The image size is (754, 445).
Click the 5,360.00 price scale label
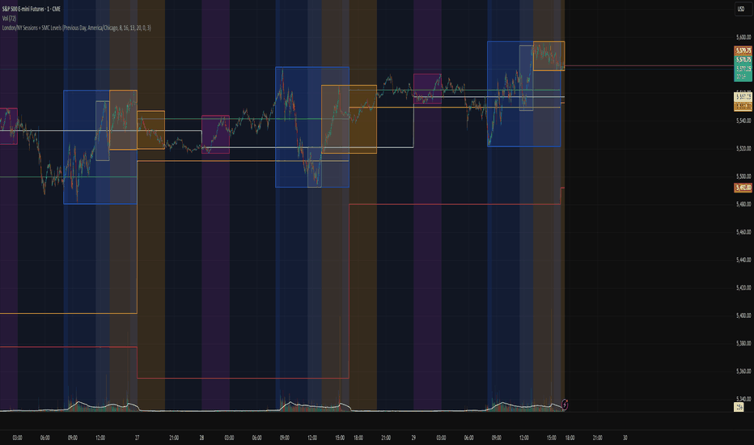pyautogui.click(x=743, y=371)
